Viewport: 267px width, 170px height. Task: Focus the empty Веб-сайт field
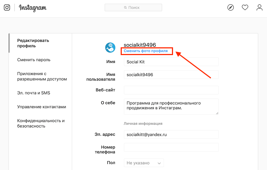(x=171, y=90)
